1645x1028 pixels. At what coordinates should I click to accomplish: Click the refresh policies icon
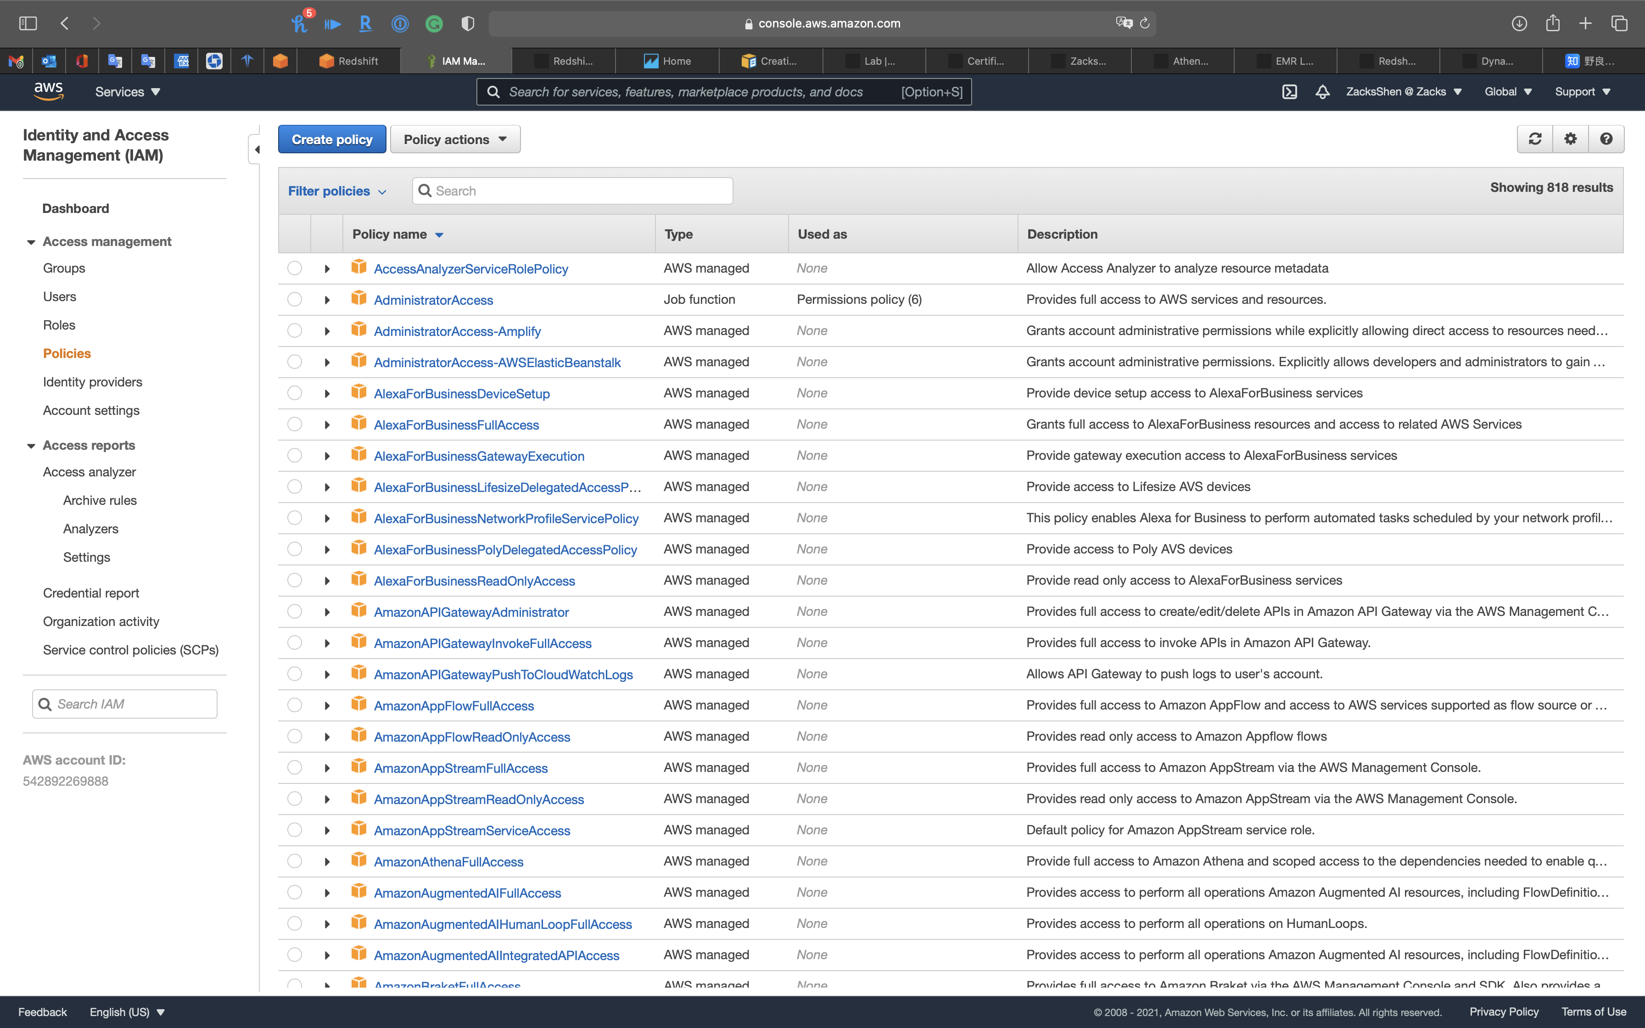pos(1535,139)
